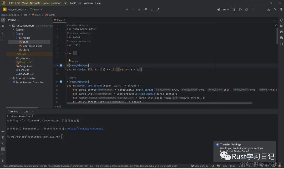Open Cargo.toml in project tree
This screenshot has width=284, height=169.
click(x=26, y=66)
